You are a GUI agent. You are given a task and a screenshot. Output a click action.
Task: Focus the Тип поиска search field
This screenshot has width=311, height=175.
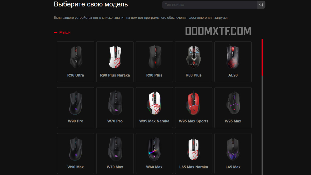210,5
